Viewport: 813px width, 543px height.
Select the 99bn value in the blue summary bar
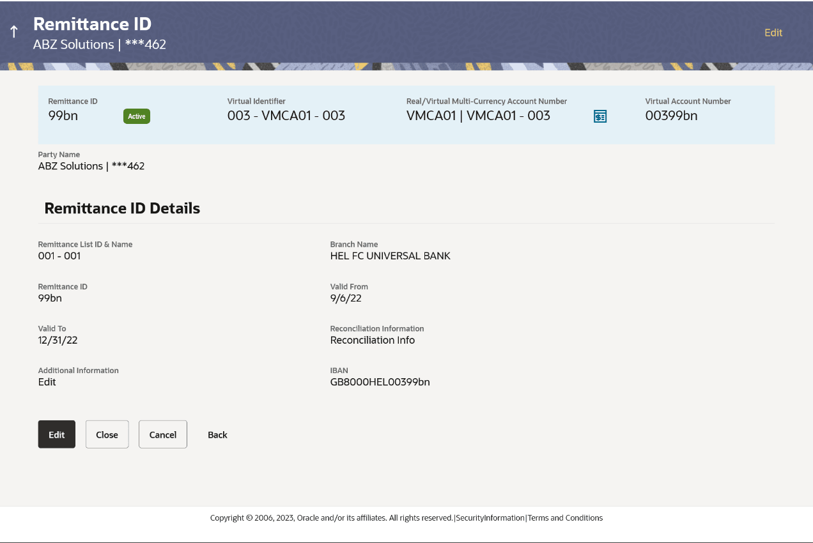[63, 116]
